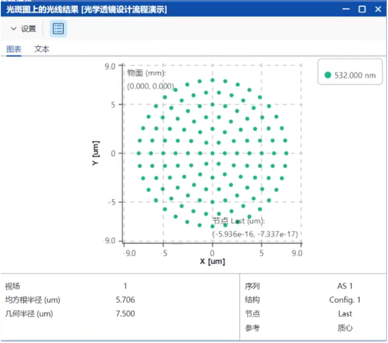Toggle the data list panel icon
The height and width of the screenshot is (343, 388).
[x=58, y=29]
